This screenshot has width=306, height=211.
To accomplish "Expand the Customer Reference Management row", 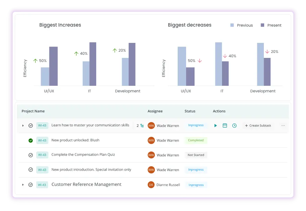I will click(23, 185).
